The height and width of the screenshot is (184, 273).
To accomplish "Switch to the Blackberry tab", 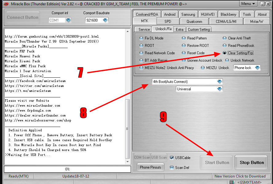I will (x=228, y=14).
